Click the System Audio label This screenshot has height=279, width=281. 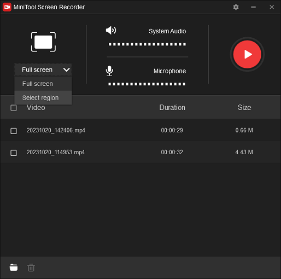pyautogui.click(x=167, y=31)
